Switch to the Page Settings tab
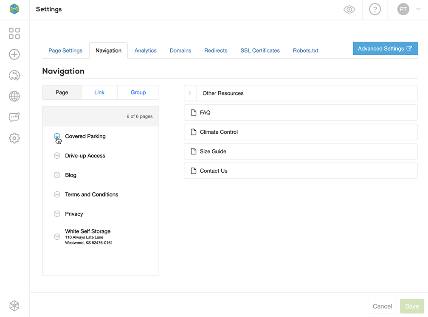428x317 pixels. [65, 50]
